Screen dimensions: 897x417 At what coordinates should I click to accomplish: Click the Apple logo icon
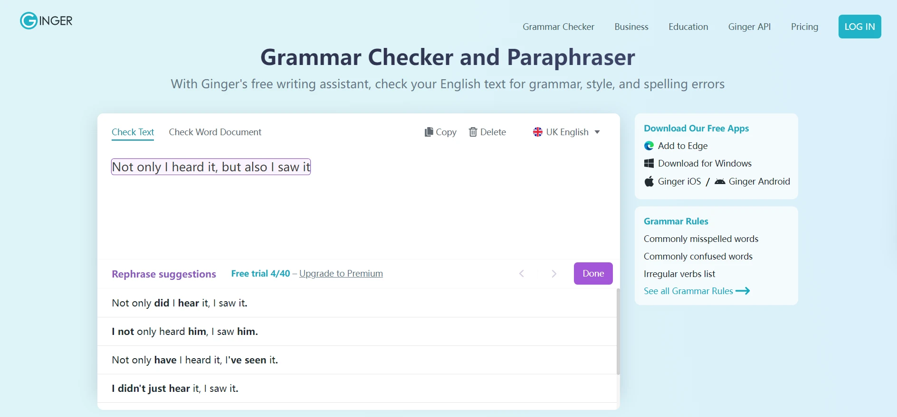click(649, 181)
